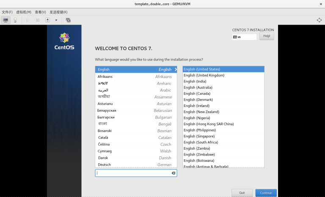Select Bosnian language
This screenshot has height=197, width=325.
pyautogui.click(x=136, y=131)
